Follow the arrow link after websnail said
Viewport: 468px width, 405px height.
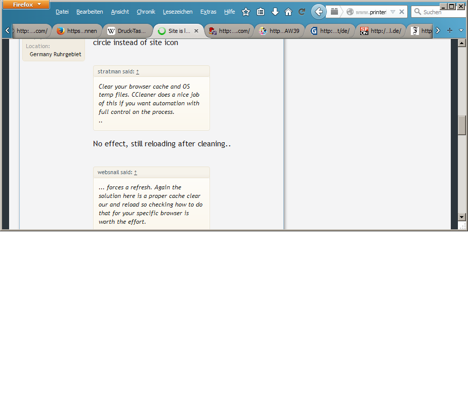point(136,173)
